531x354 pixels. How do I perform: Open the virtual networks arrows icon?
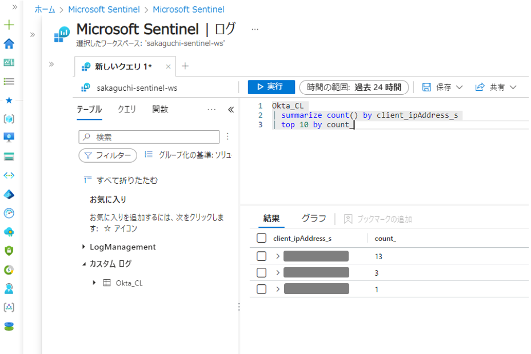(9, 175)
